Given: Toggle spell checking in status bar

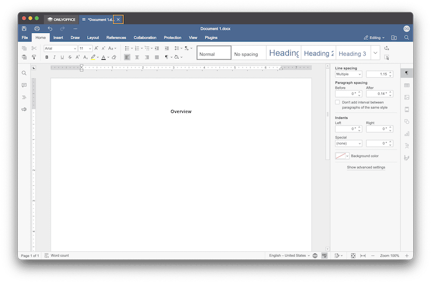Looking at the screenshot, I should (324, 256).
